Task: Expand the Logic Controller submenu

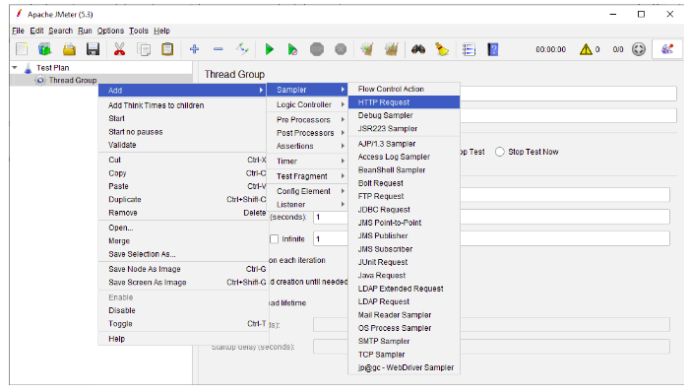Action: [307, 104]
